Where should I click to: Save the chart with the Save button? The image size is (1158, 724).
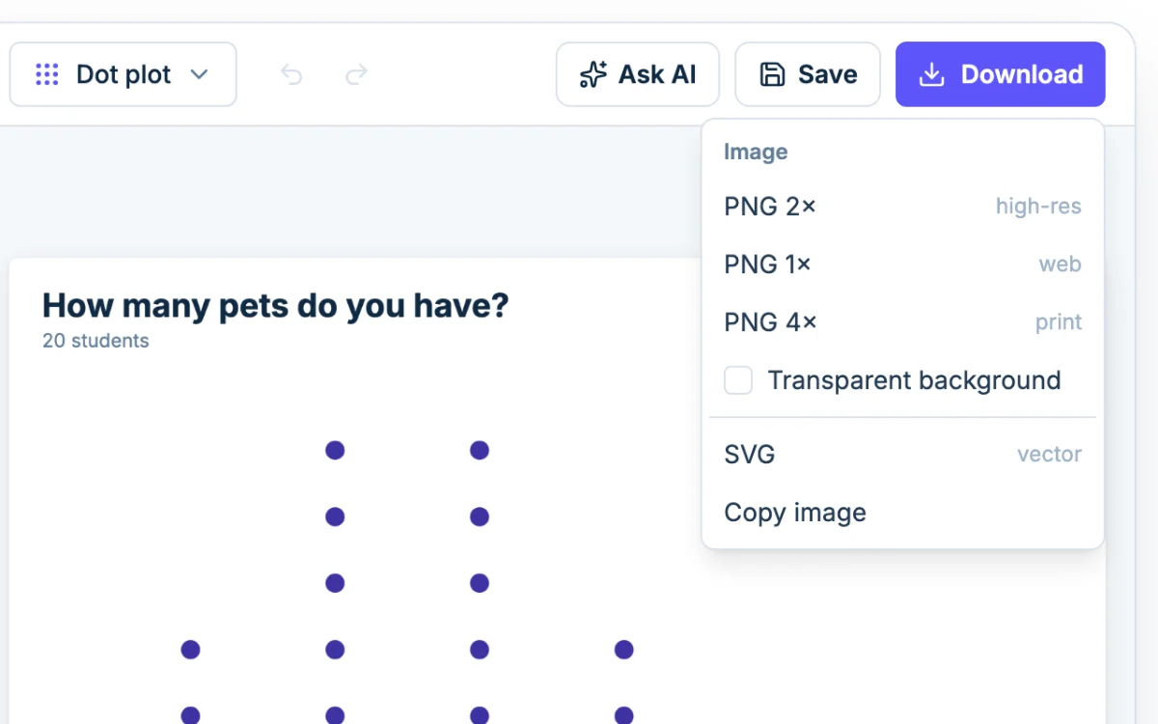pos(808,74)
